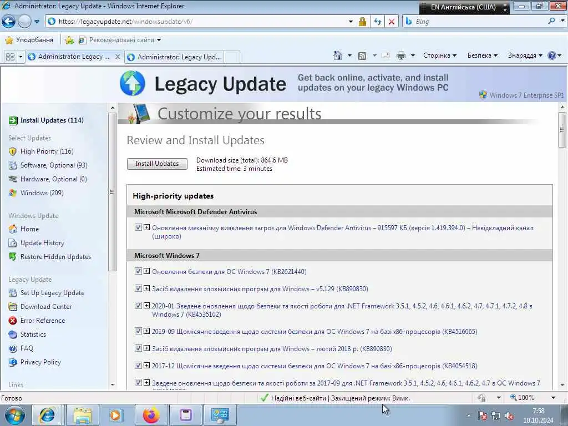Viewport: 568px width, 426px height.
Task: Click the Bing search box
Action: pos(479,22)
